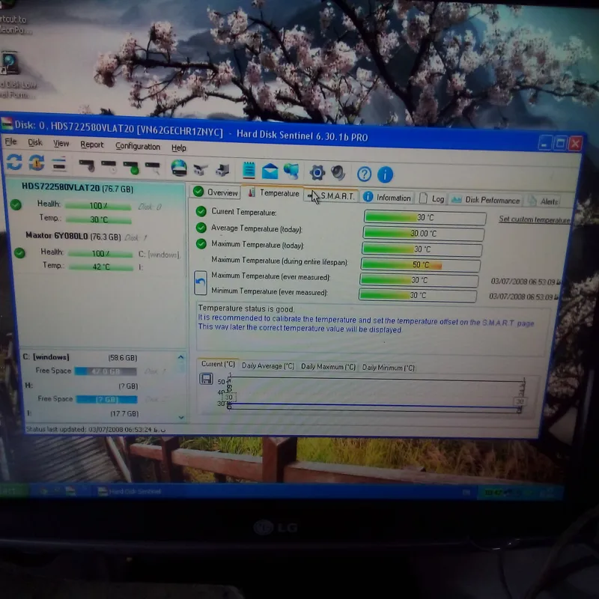This screenshot has height=599, width=599.
Task: Click the HDS722580VLAT20 100% Health bar
Action: 98,206
